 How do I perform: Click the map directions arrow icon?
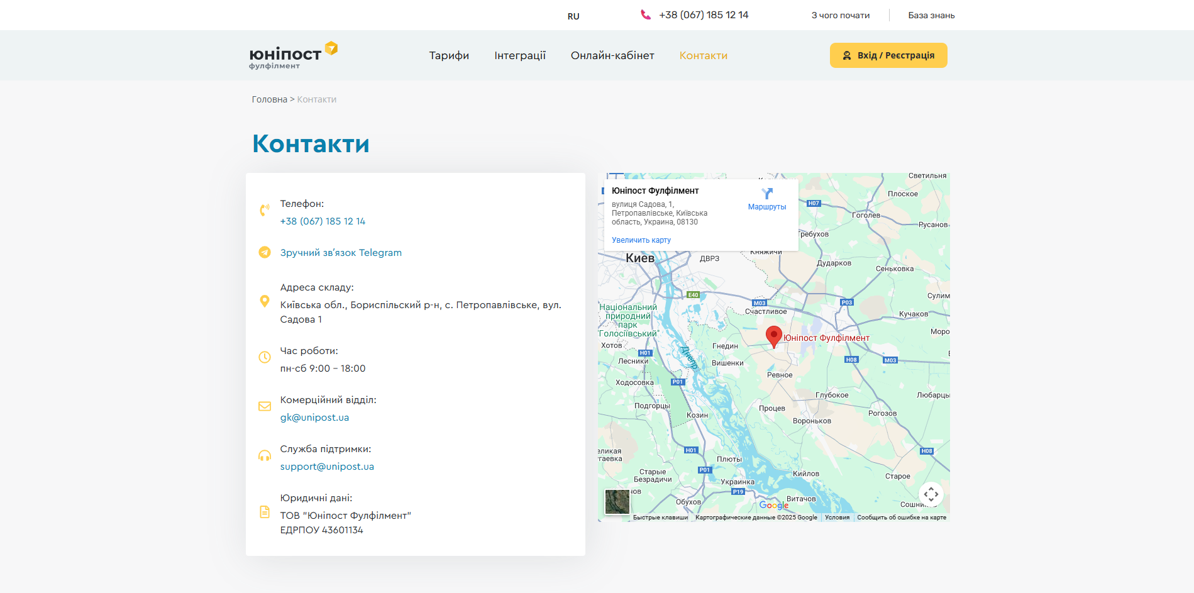point(766,194)
